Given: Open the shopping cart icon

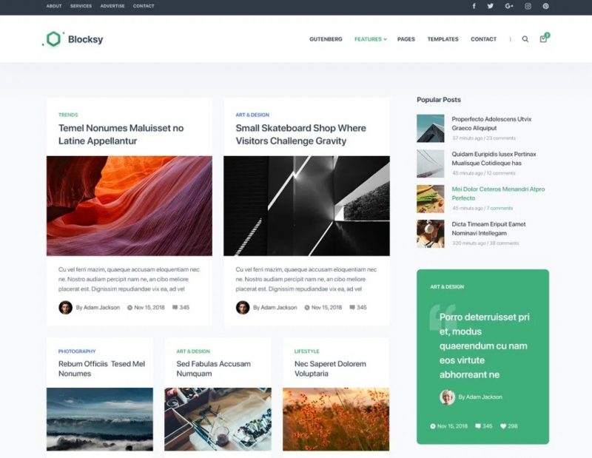Looking at the screenshot, I should point(544,38).
